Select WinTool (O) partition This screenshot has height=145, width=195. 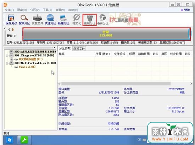point(27,67)
